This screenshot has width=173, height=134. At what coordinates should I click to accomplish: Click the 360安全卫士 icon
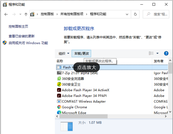pyautogui.click(x=59, y=84)
